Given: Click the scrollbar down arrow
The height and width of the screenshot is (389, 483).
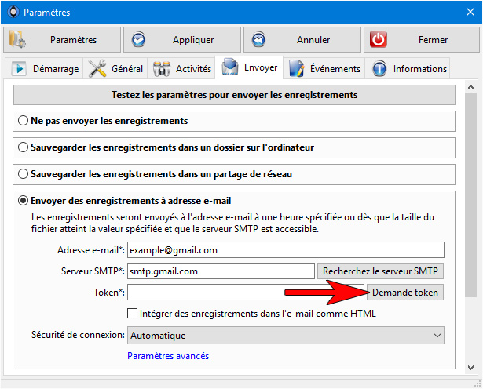Looking at the screenshot, I should click(x=470, y=368).
